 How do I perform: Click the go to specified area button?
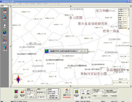coord(54,96)
